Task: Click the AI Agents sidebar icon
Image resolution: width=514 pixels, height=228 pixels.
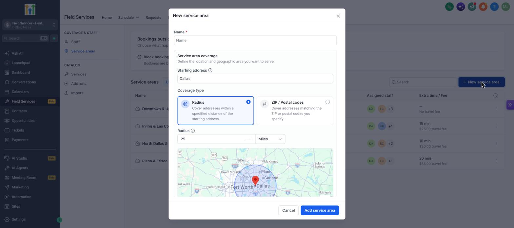Action: 7,168
